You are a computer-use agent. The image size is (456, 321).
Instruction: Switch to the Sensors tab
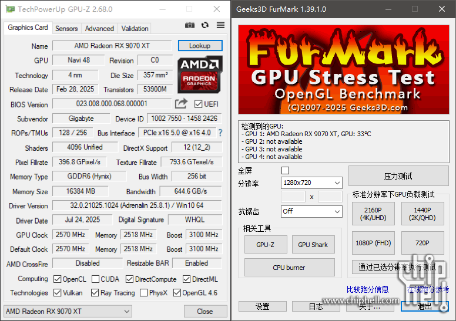(66, 29)
